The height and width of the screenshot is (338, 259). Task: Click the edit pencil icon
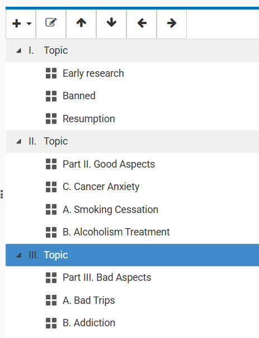coord(51,22)
